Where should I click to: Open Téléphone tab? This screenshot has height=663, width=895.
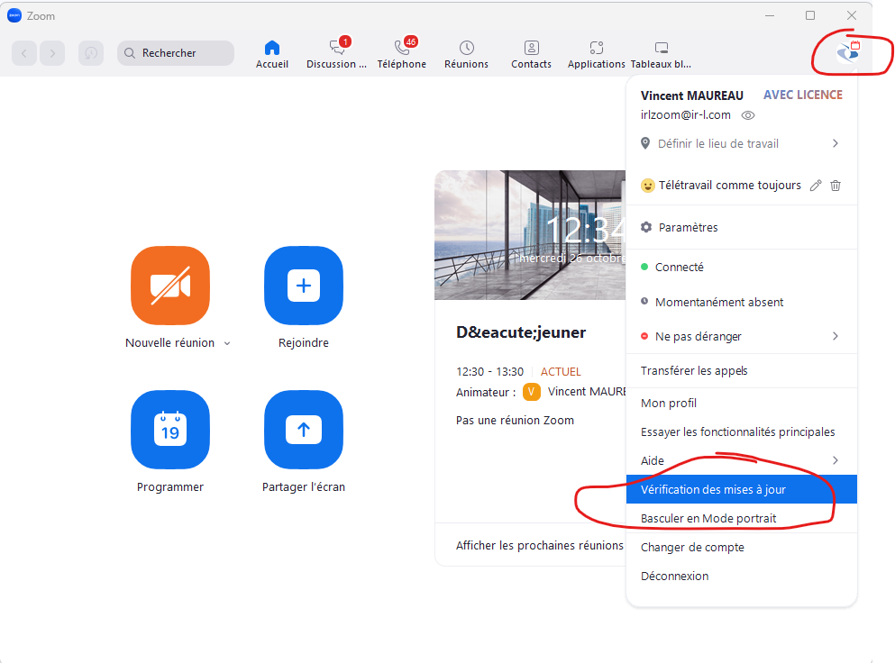pyautogui.click(x=401, y=54)
